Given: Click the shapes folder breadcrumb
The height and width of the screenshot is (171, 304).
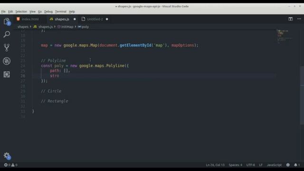Looking at the screenshot, I should click(x=23, y=27).
